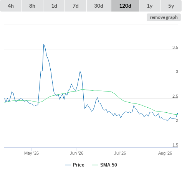Click the May '26 axis label
This screenshot has height=175, width=182.
(x=31, y=153)
